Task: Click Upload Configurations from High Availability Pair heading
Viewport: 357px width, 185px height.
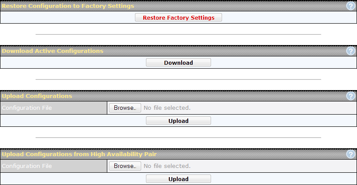Action: click(x=79, y=154)
